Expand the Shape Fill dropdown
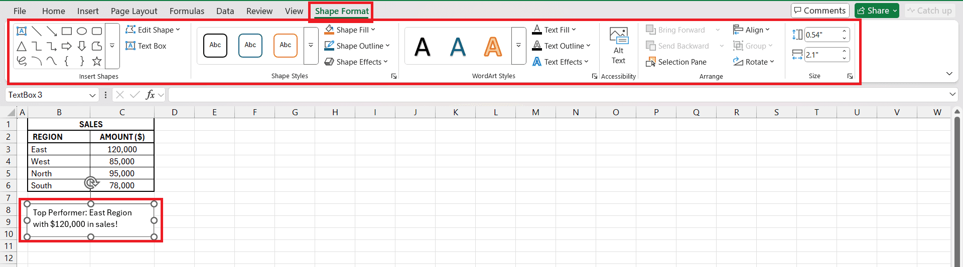The width and height of the screenshot is (963, 267). tap(373, 30)
